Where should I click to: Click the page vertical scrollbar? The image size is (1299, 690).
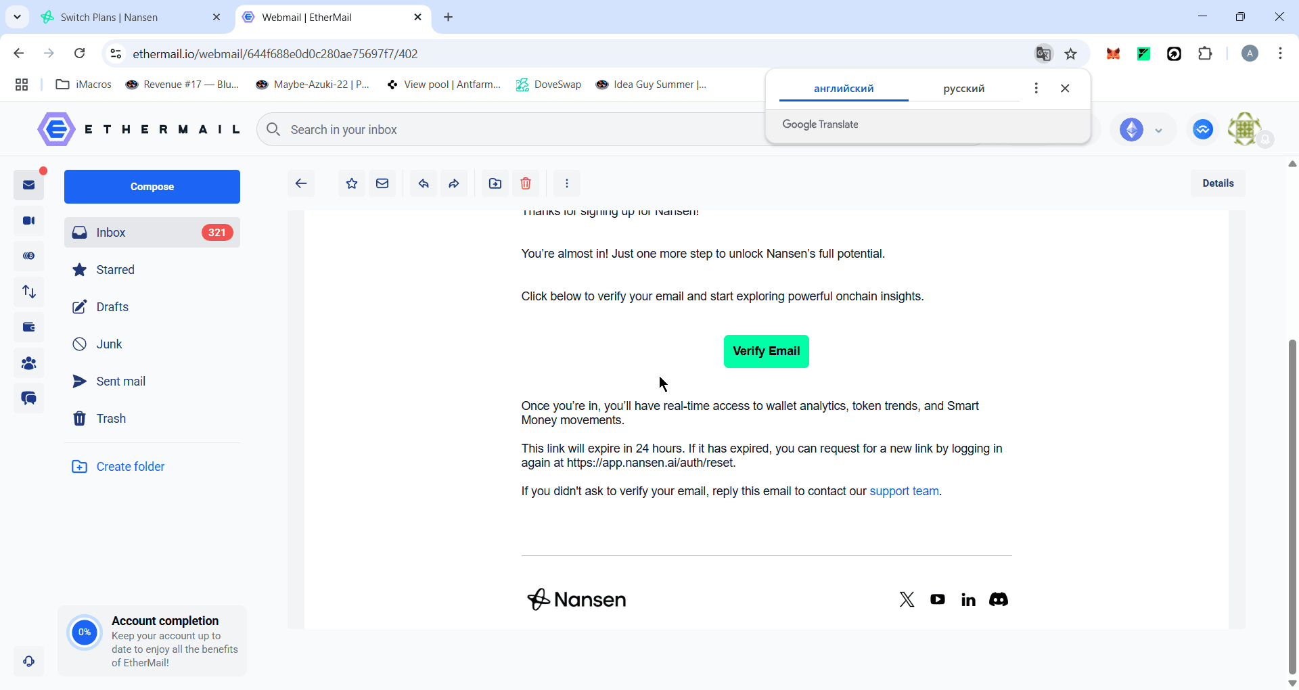[1292, 507]
